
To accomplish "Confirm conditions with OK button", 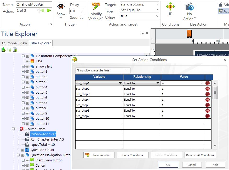I will coord(168,165).
